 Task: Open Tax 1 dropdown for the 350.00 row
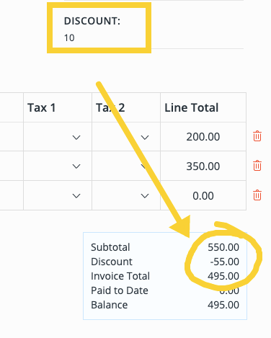pos(58,166)
